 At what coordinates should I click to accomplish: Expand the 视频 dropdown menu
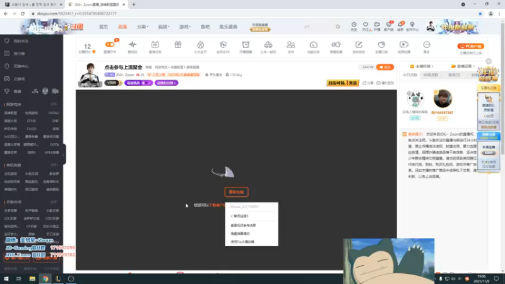163,27
